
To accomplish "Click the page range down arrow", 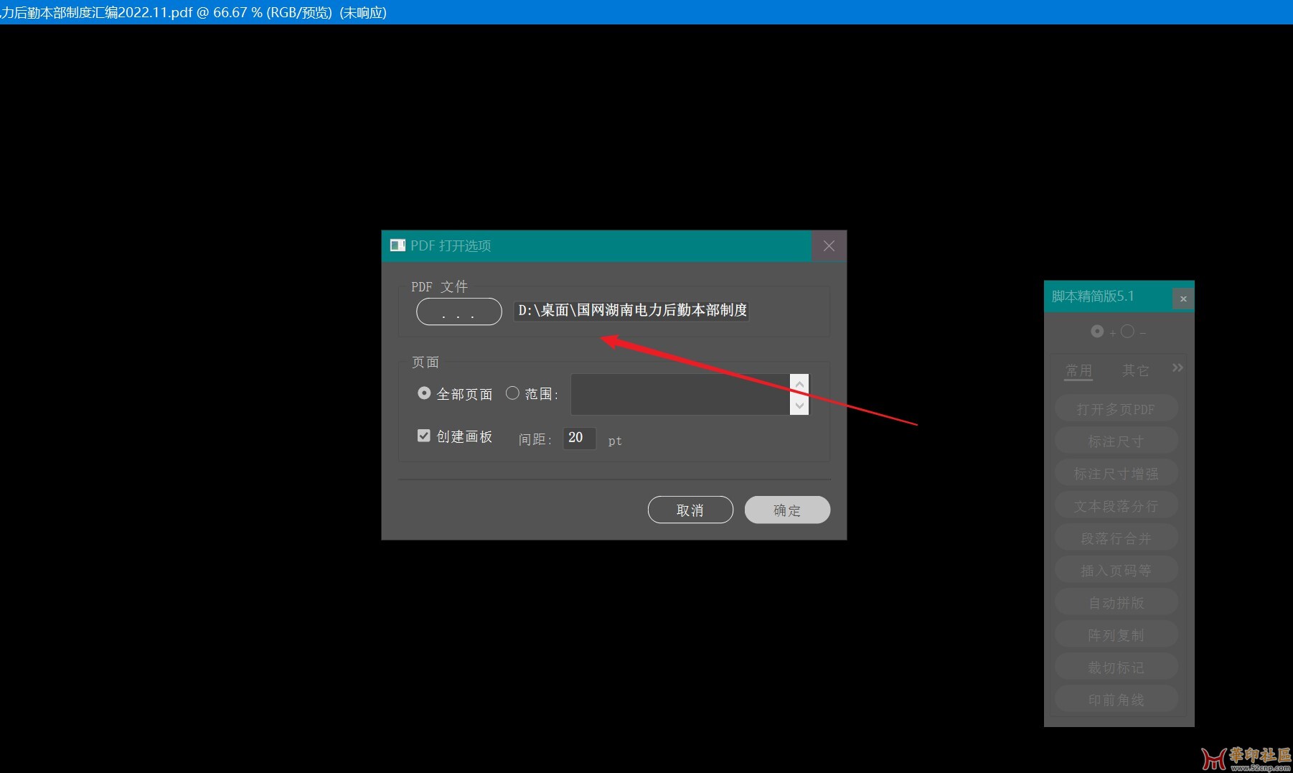I will [x=799, y=405].
